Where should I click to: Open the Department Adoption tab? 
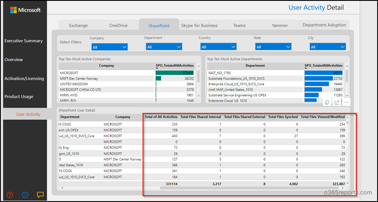coord(324,25)
